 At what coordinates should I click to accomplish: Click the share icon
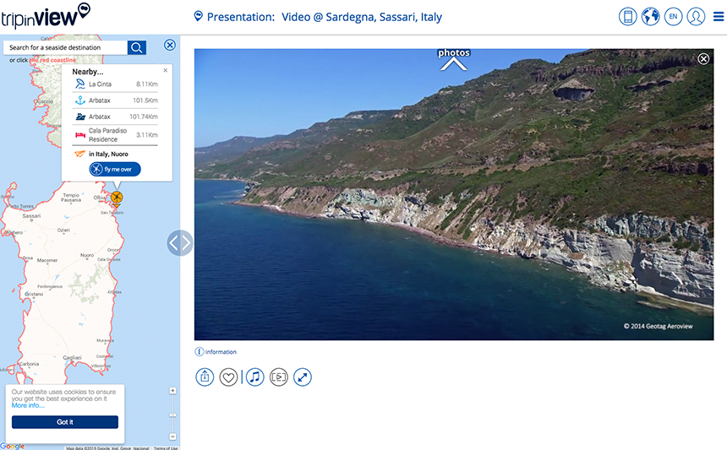(205, 377)
